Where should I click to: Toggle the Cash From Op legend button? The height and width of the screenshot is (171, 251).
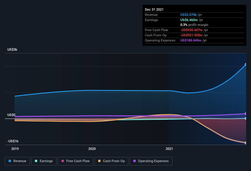[x=111, y=161]
